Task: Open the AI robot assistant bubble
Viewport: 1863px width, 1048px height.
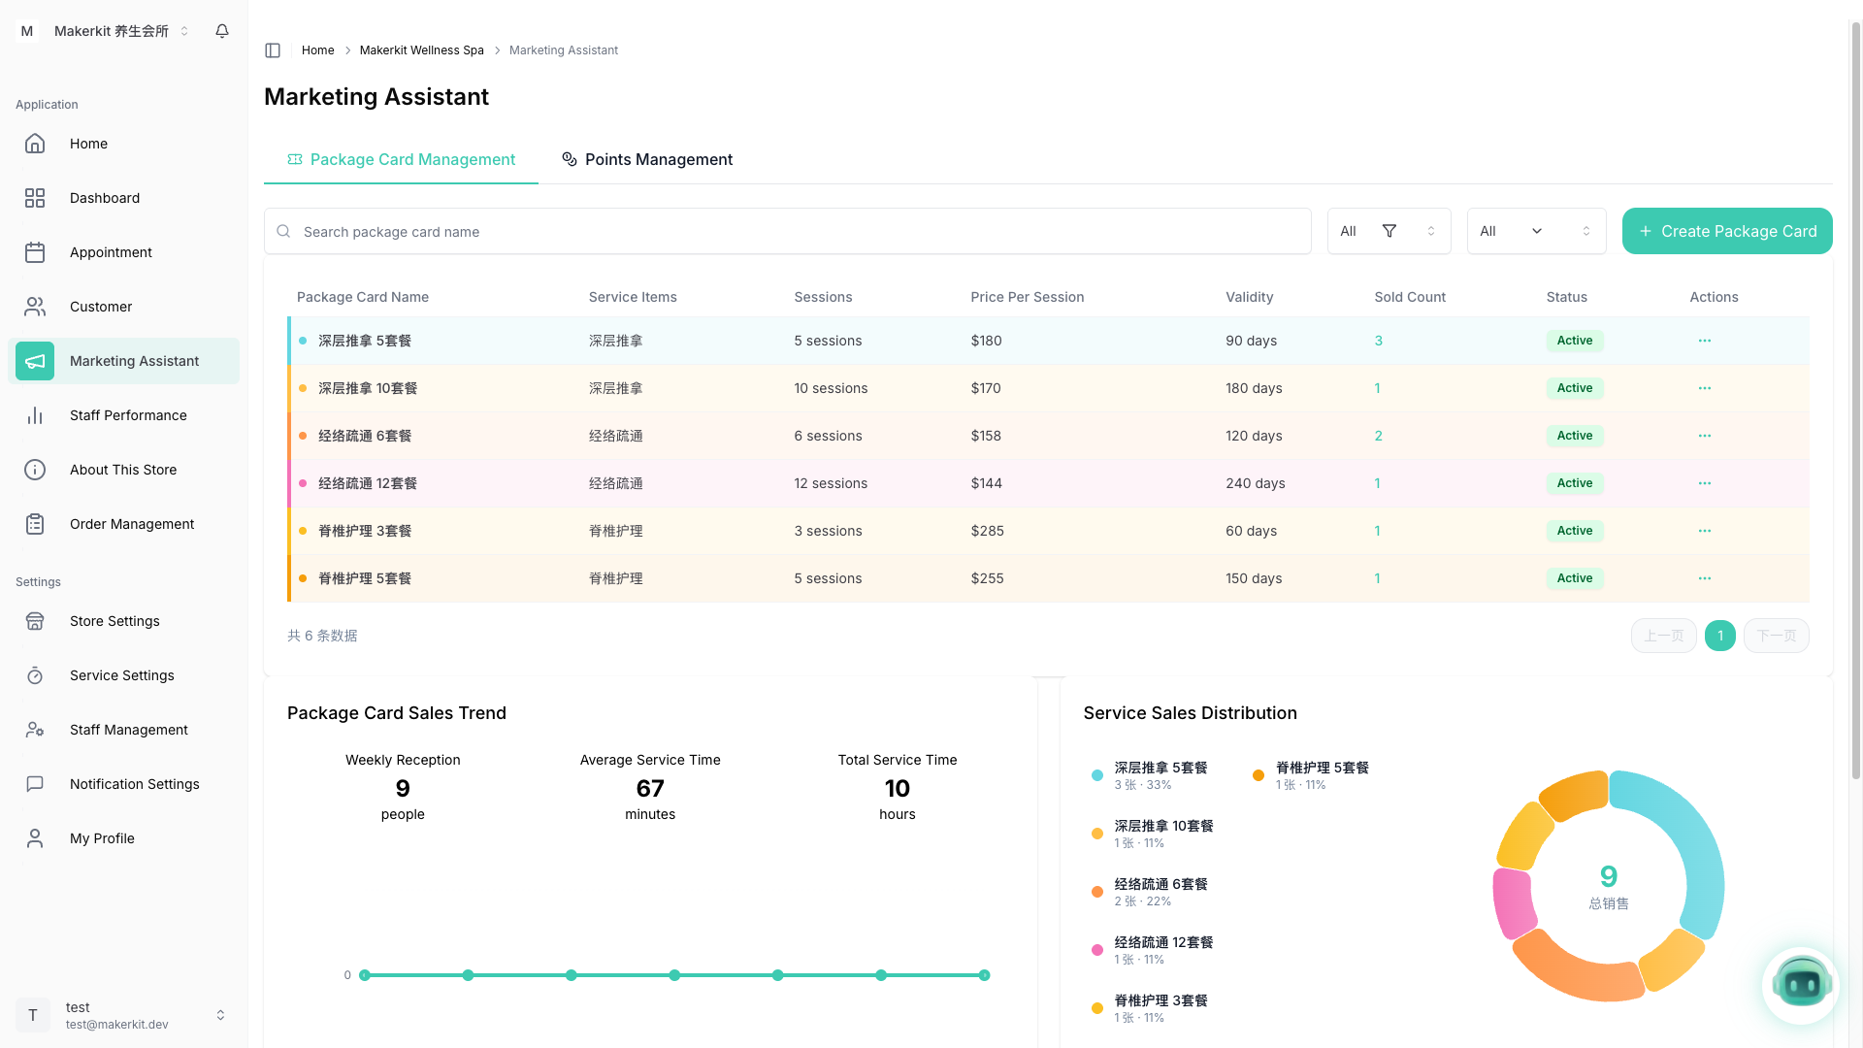Action: (1800, 984)
